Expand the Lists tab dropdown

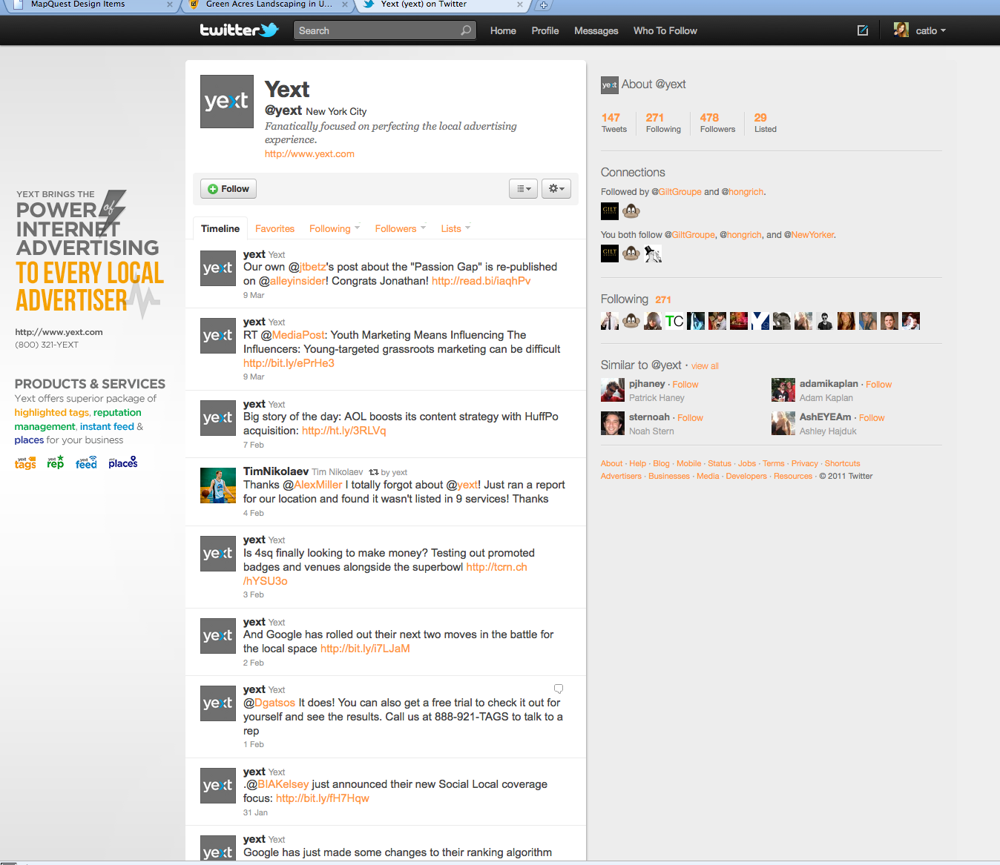[468, 228]
